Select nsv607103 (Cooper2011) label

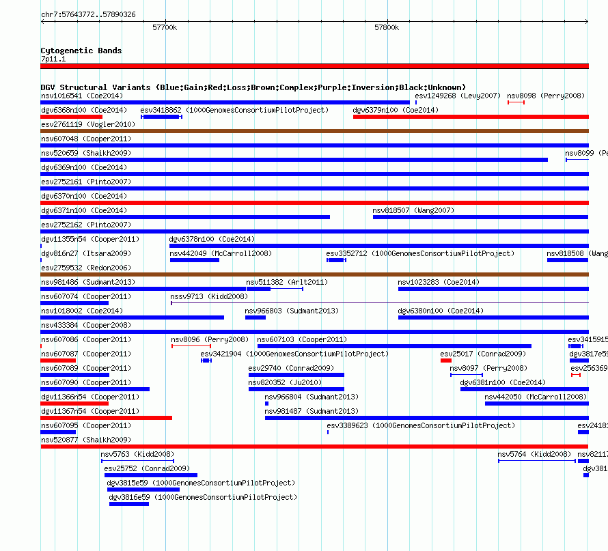pos(302,339)
